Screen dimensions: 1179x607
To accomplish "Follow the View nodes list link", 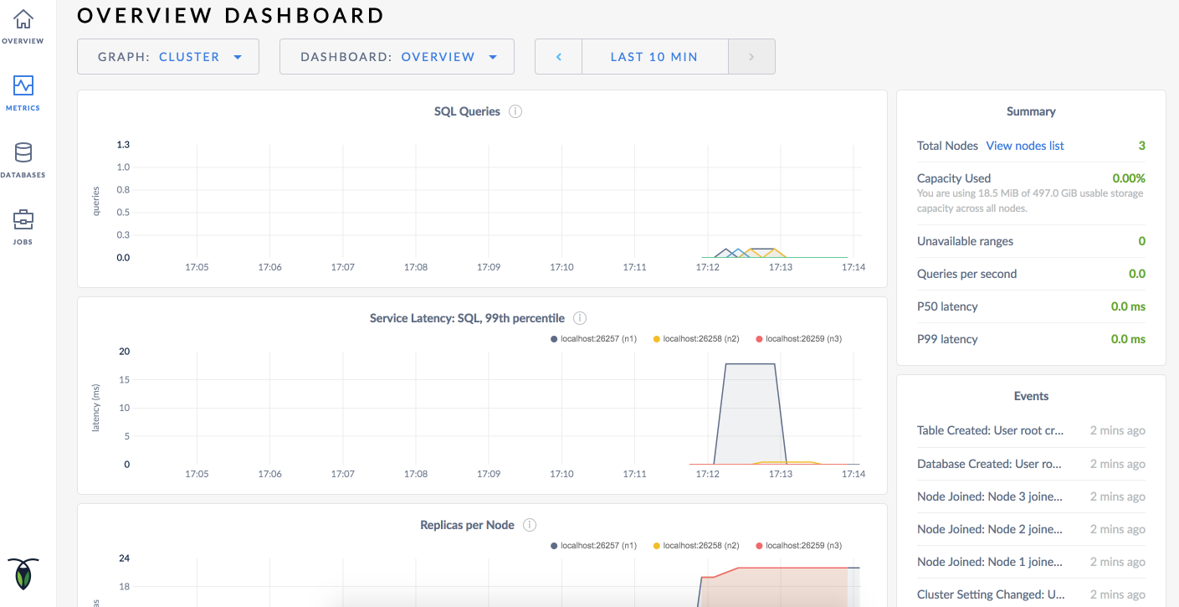I will coord(1025,145).
